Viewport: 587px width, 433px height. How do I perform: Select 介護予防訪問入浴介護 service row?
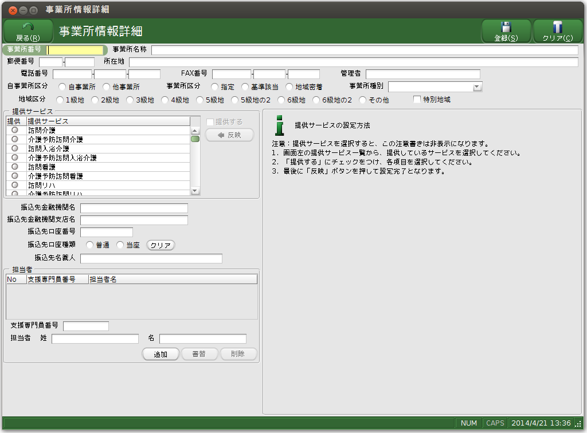[98, 158]
